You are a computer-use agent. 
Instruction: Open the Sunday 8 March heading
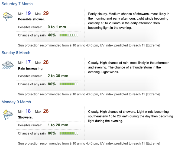pos(16,53)
